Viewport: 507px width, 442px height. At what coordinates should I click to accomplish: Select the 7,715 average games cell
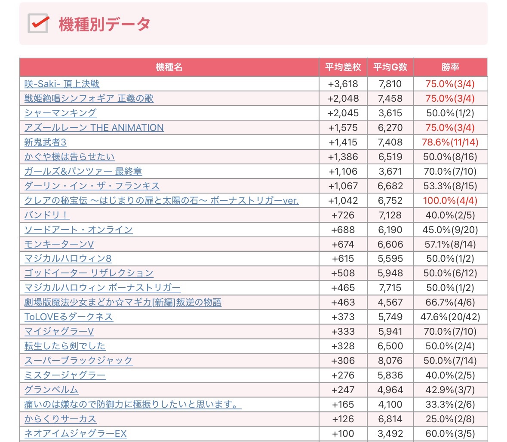[x=390, y=288]
